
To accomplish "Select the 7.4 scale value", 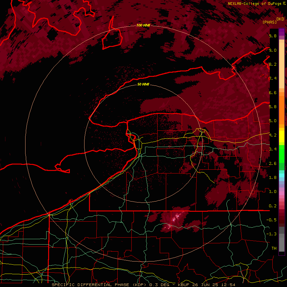I will click(273, 78).
